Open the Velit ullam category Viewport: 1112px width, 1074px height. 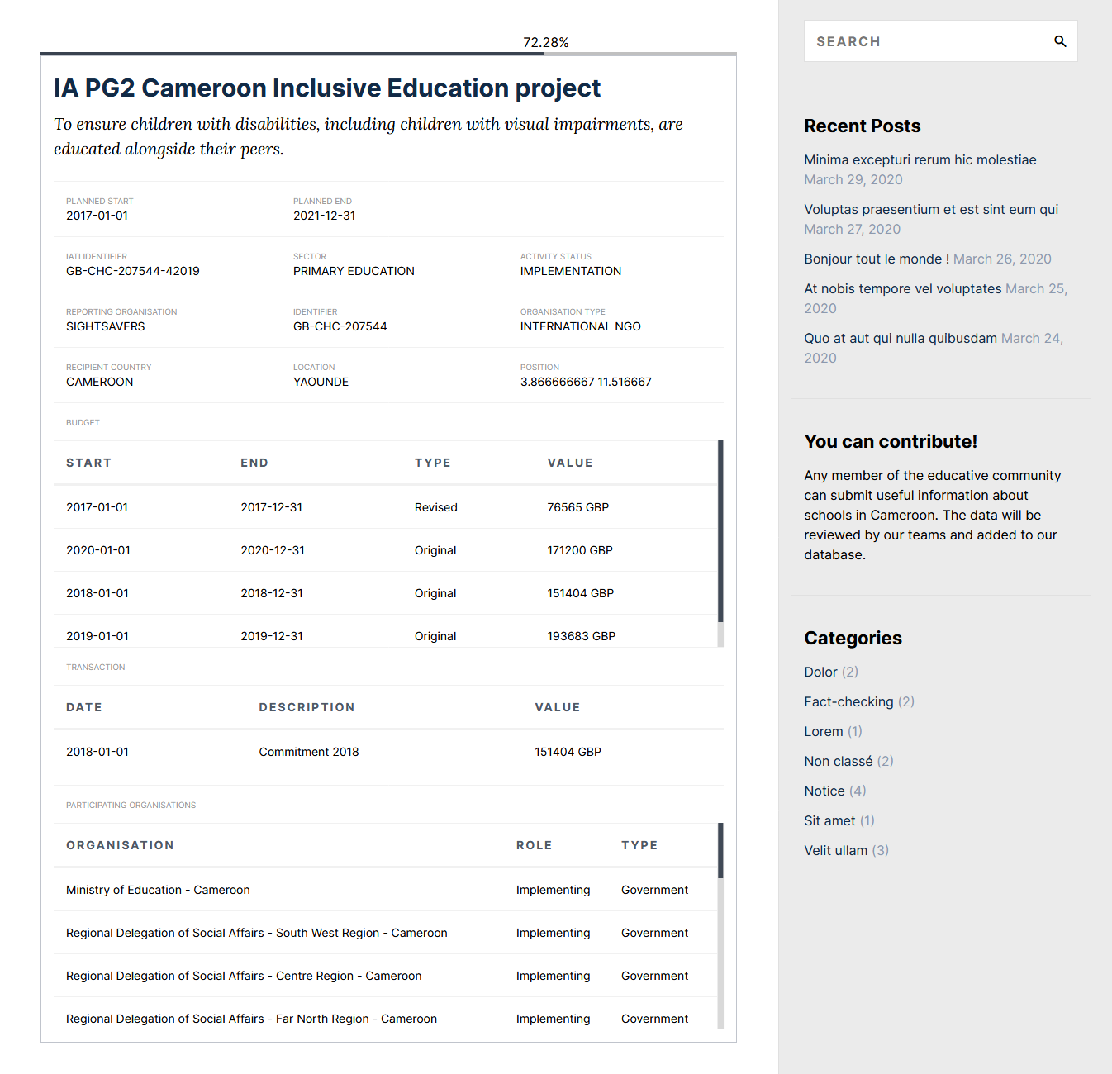[x=836, y=850]
